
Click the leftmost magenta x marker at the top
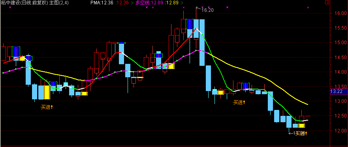[x=10, y=7]
